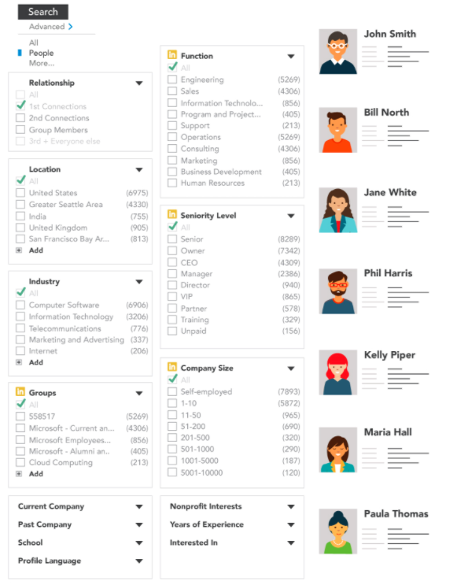Open Kelly Piper's profile avatar
This screenshot has width=457, height=585.
coord(337,372)
